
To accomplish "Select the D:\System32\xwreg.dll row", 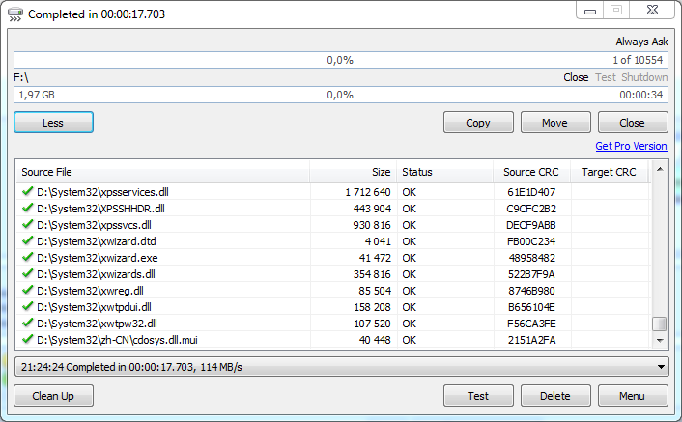I will pos(332,291).
